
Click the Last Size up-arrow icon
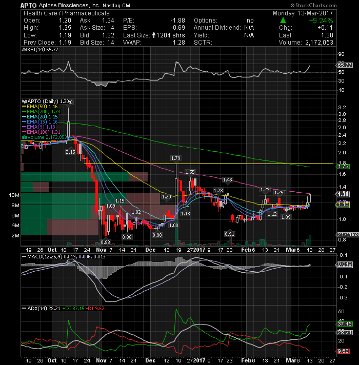pos(154,35)
